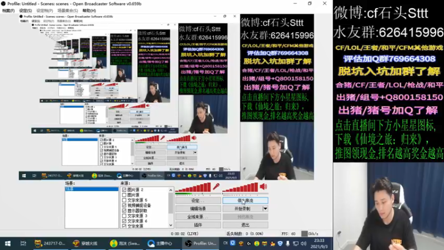The height and width of the screenshot is (250, 444).
Task: Adjust desktop audio volume red bar slider
Action: coord(240,187)
